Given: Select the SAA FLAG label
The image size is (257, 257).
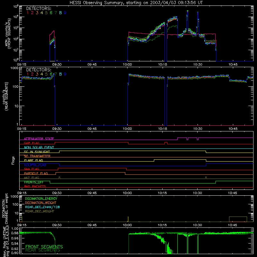Looking at the screenshot, I should (31, 169).
